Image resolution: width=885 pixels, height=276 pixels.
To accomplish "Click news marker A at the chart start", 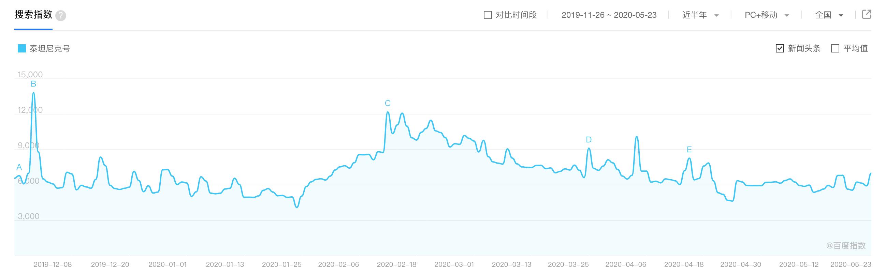I will point(18,167).
